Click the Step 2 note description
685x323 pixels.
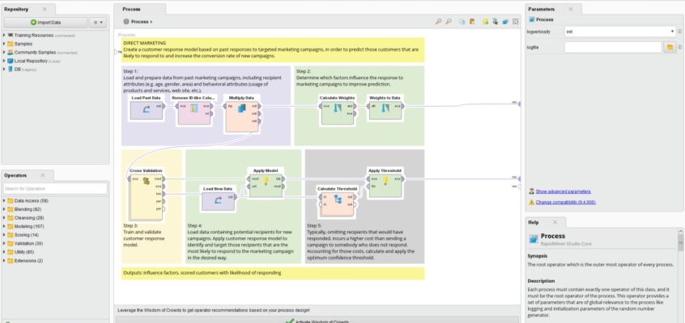[x=350, y=81]
